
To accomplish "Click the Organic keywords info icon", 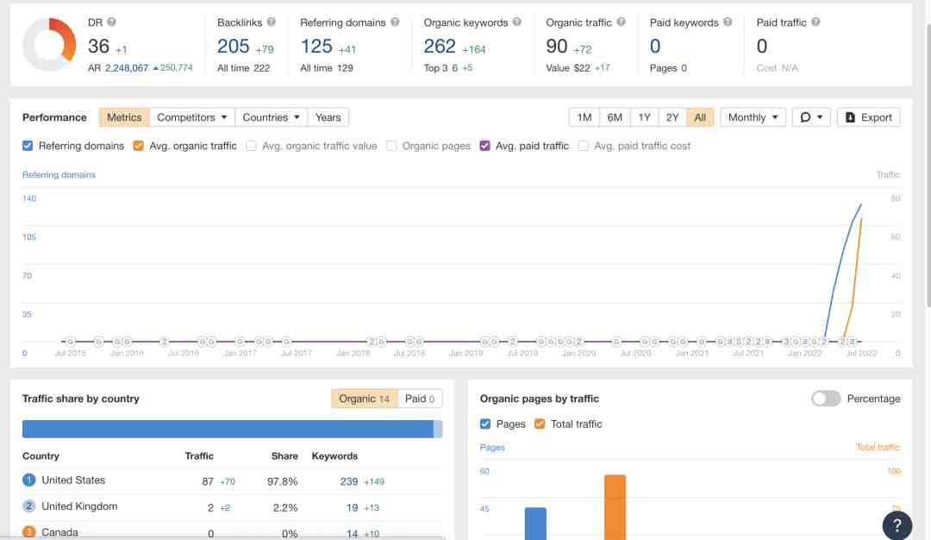I will pyautogui.click(x=517, y=22).
